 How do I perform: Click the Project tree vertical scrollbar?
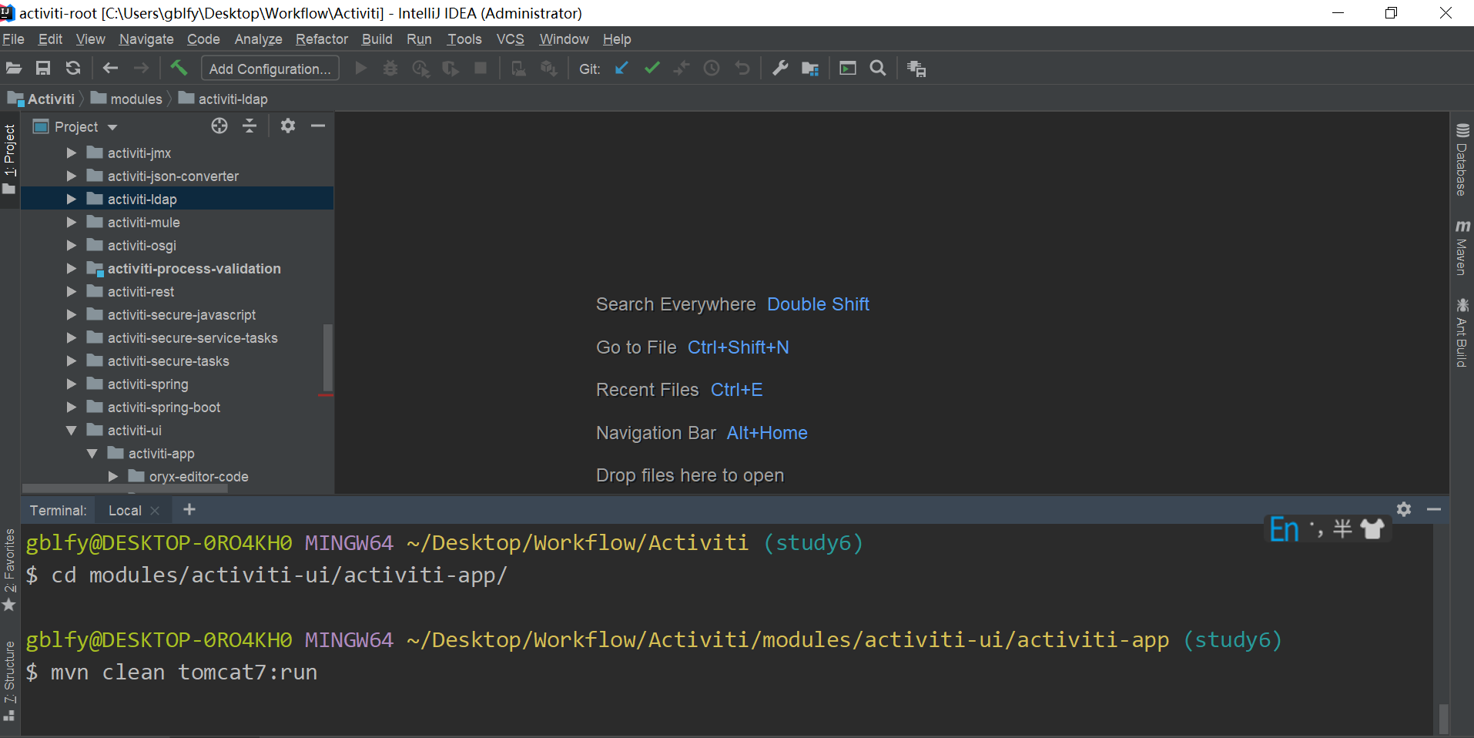pyautogui.click(x=327, y=358)
